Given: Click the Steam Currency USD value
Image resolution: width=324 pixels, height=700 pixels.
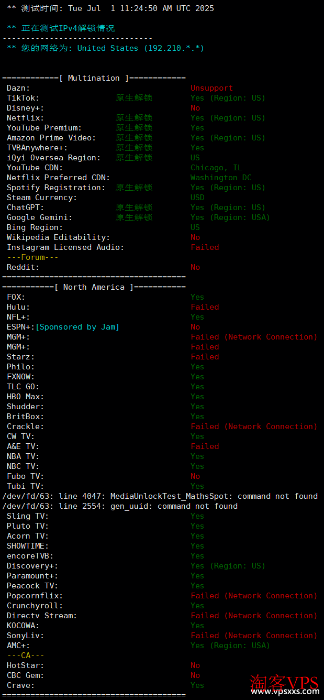Looking at the screenshot, I should 197,198.
